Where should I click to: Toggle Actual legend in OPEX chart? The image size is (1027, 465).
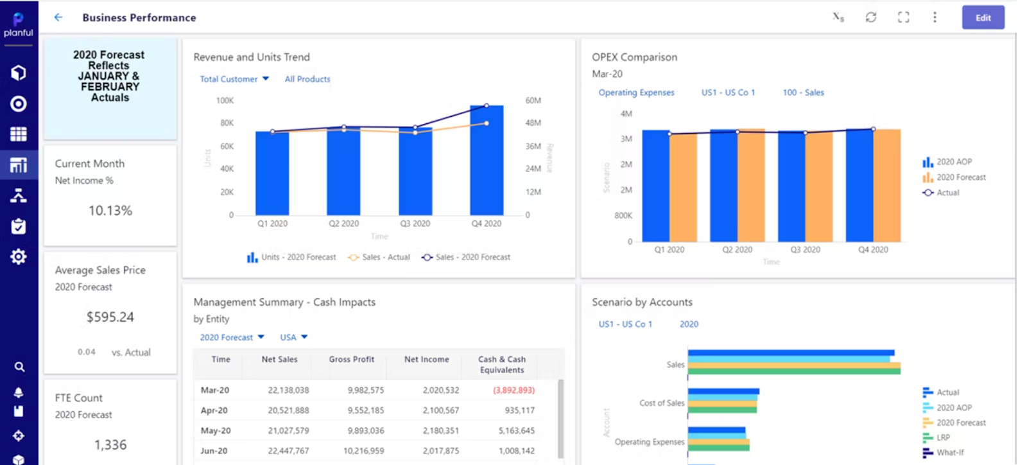941,193
